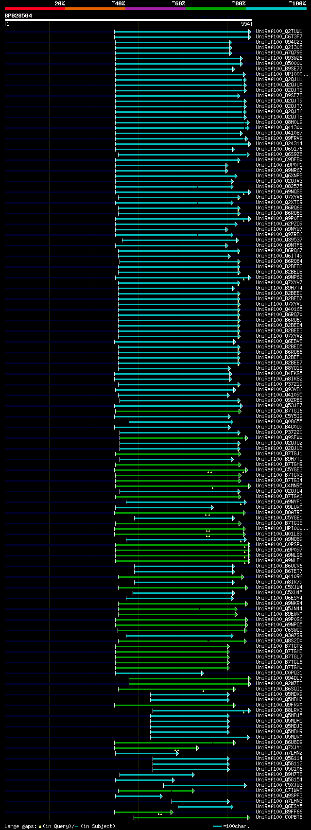Click the =100char. scale legend
The width and height of the screenshot is (311, 830).
pos(231,826)
